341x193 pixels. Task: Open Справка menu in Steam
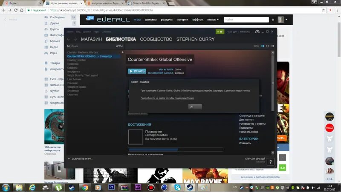pos(106,32)
